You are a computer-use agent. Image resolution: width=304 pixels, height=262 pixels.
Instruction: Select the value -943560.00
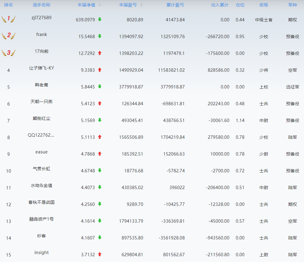point(218,238)
